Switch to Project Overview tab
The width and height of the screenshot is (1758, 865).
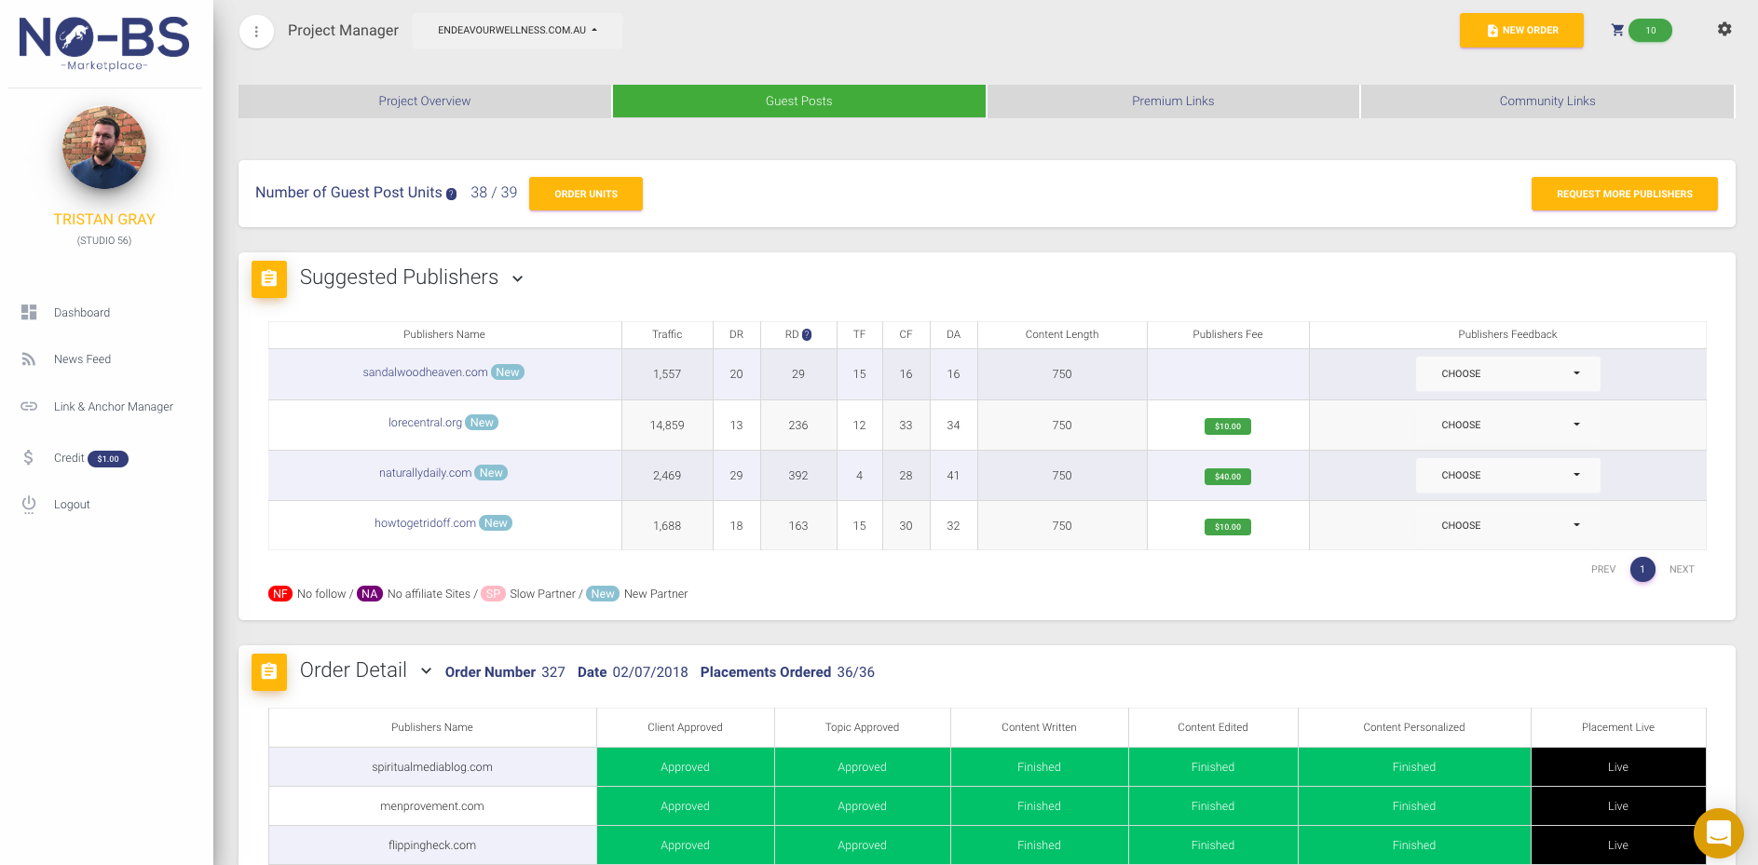pos(425,101)
